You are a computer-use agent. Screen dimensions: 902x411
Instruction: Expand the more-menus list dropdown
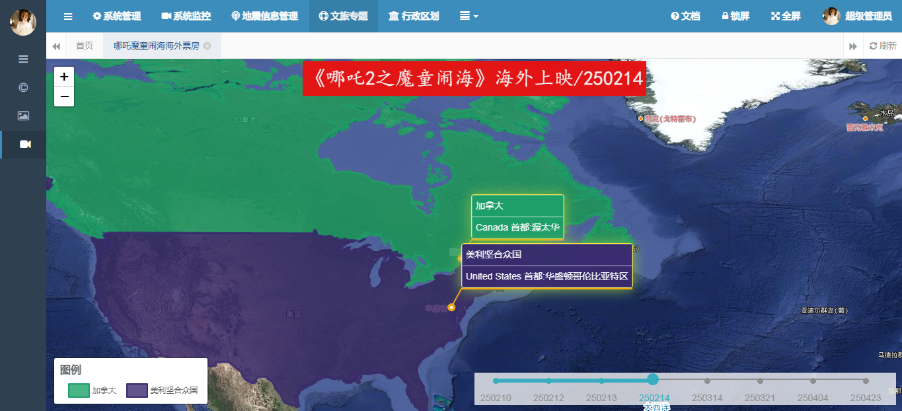(469, 17)
